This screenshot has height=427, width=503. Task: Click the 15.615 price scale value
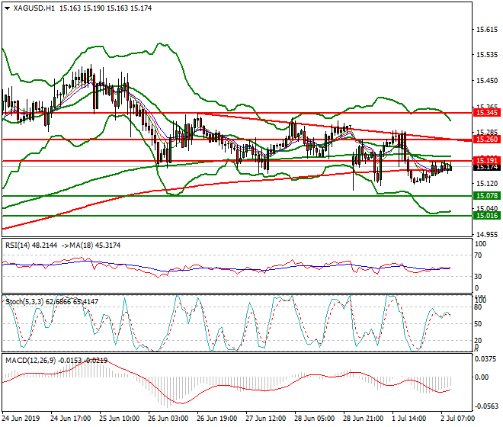pos(487,30)
